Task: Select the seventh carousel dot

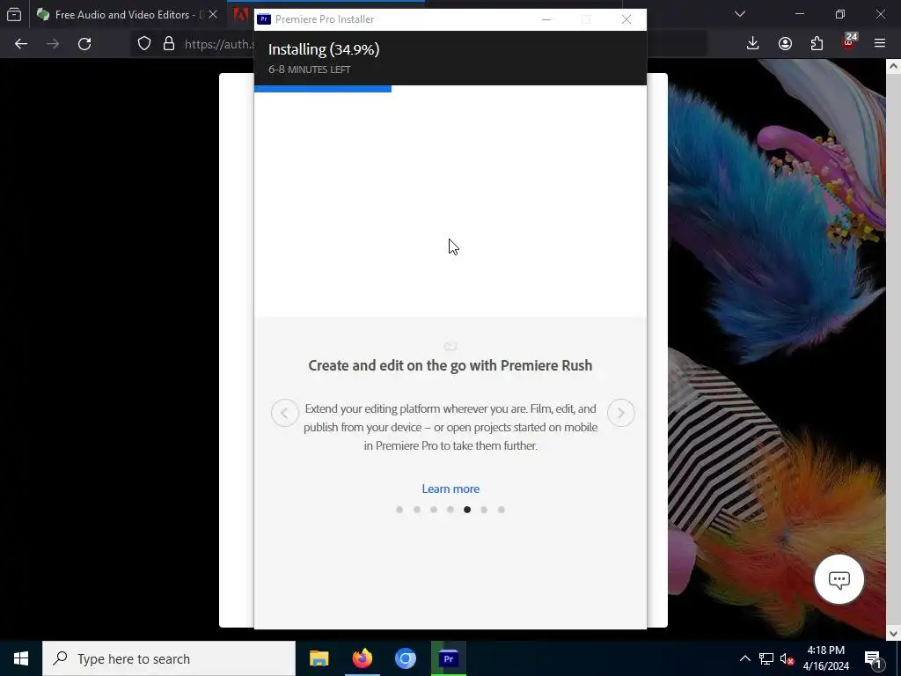Action: coord(501,510)
